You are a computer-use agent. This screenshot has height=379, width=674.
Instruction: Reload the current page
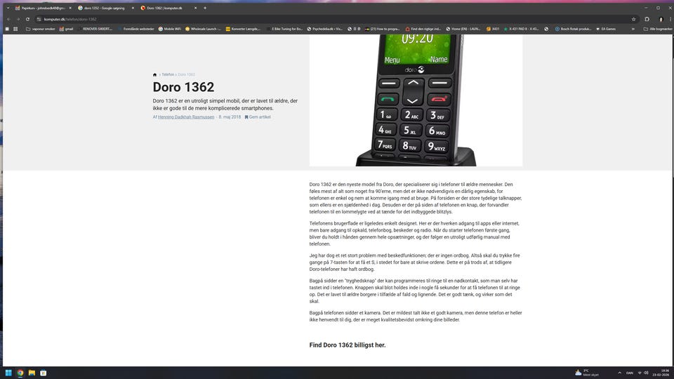(x=27, y=19)
